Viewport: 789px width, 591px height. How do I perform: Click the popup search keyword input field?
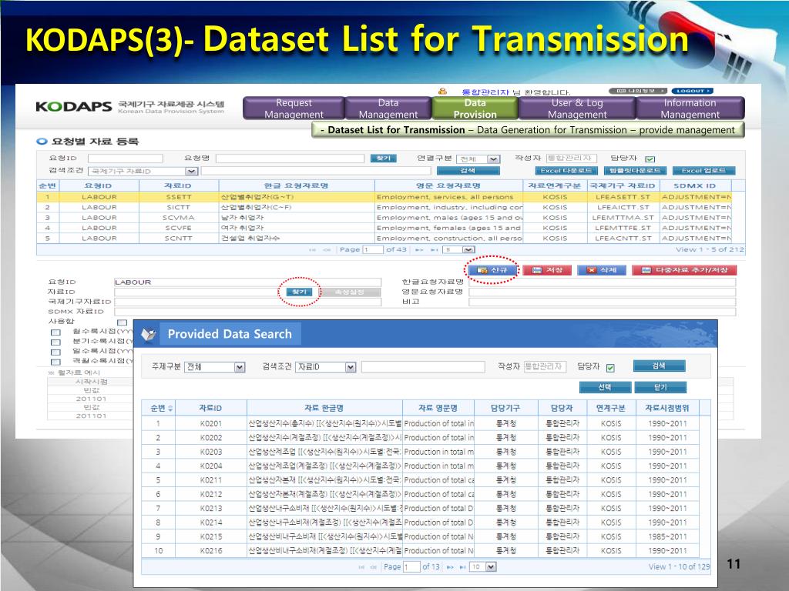tap(423, 367)
